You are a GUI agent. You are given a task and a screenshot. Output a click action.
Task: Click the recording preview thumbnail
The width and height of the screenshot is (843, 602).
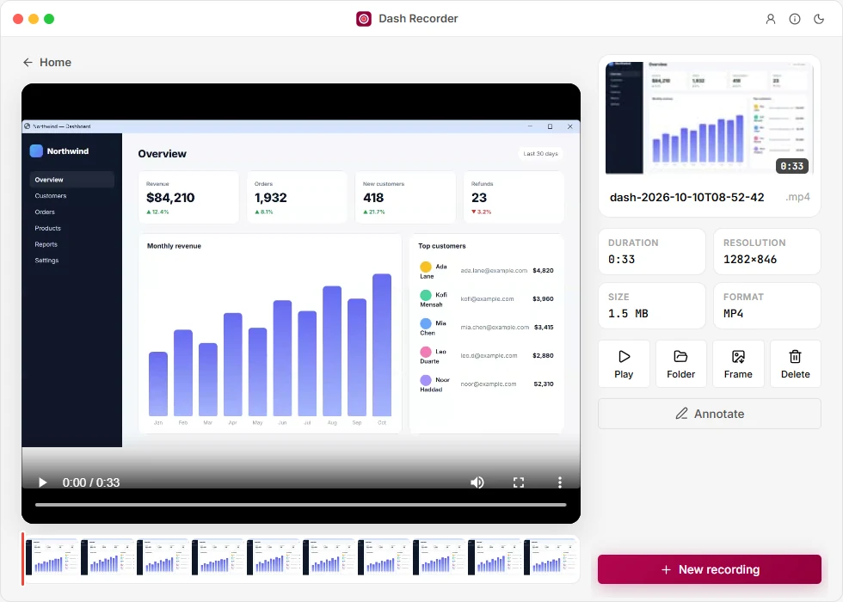pos(709,119)
